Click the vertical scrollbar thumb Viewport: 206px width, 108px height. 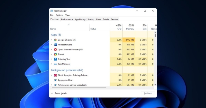click(155, 35)
